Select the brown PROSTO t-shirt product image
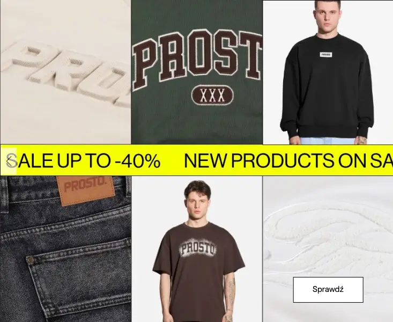This screenshot has width=393, height=322. tap(197, 249)
